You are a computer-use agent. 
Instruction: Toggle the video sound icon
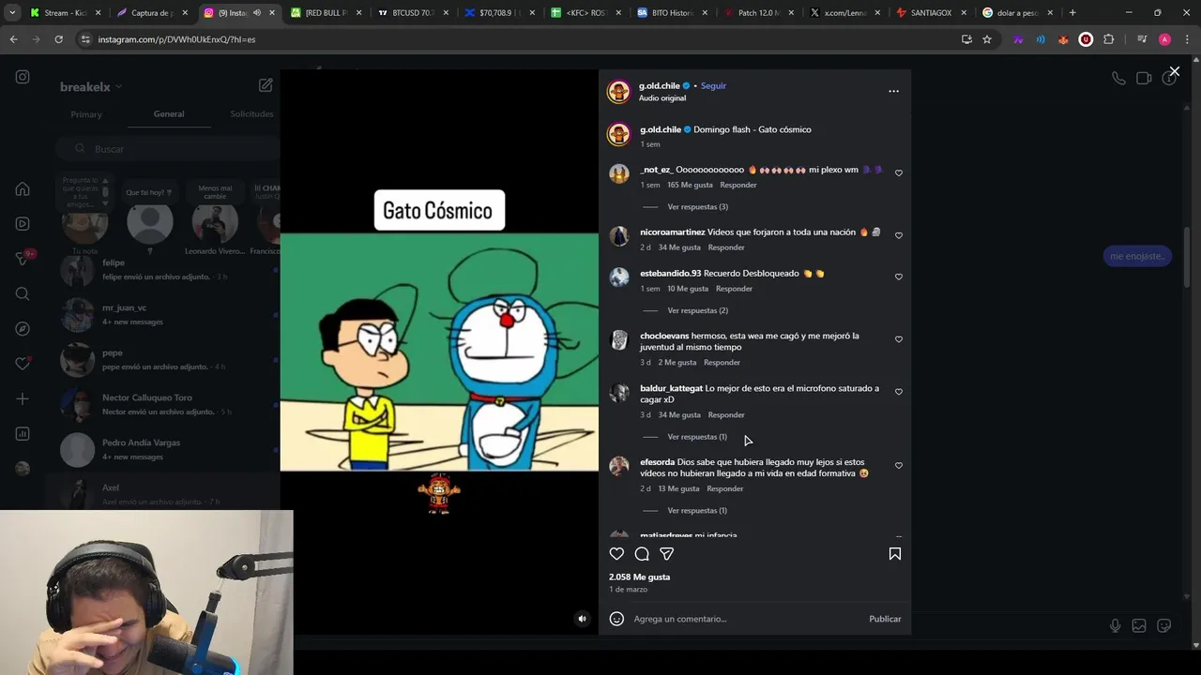click(x=582, y=619)
